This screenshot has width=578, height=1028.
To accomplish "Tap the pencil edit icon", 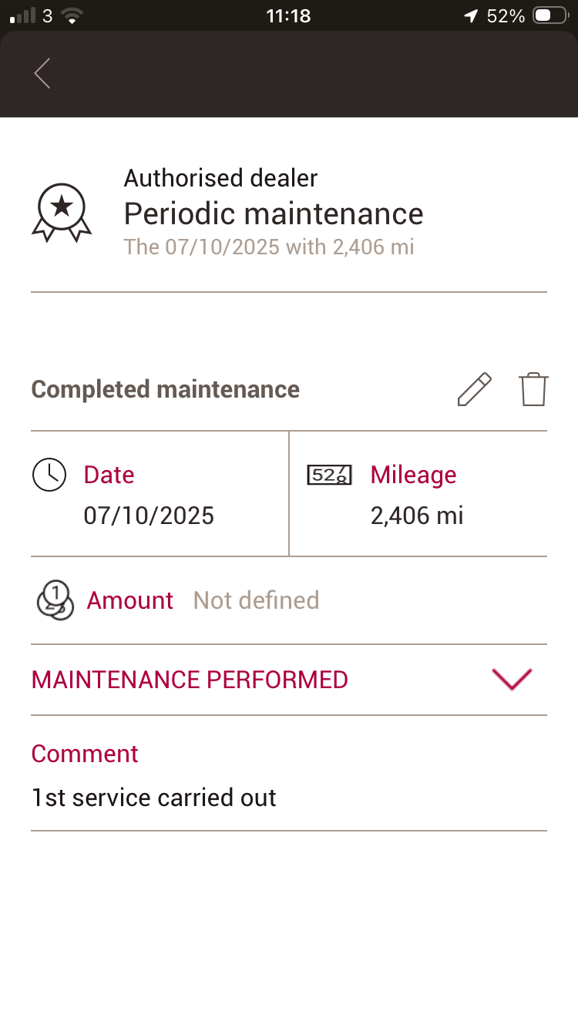I will point(475,389).
